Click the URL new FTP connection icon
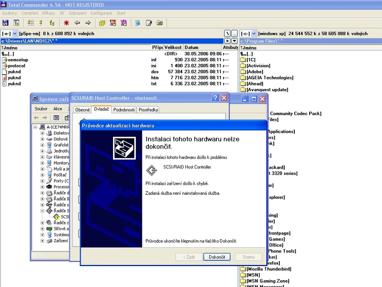This screenshot has width=382, height=287. click(124, 23)
